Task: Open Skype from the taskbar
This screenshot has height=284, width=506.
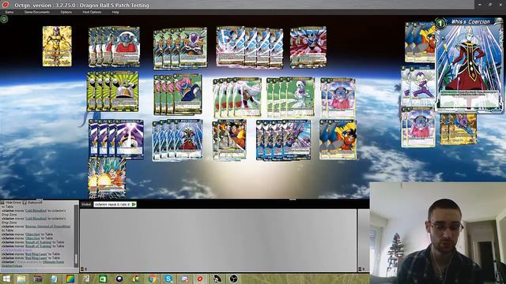Action: tap(168, 278)
